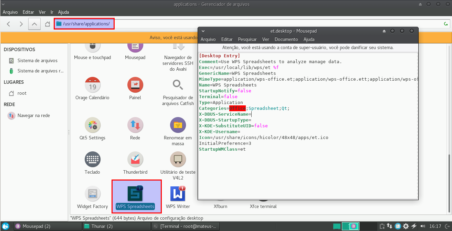Click the Xfce terminal launcher label

263,207
